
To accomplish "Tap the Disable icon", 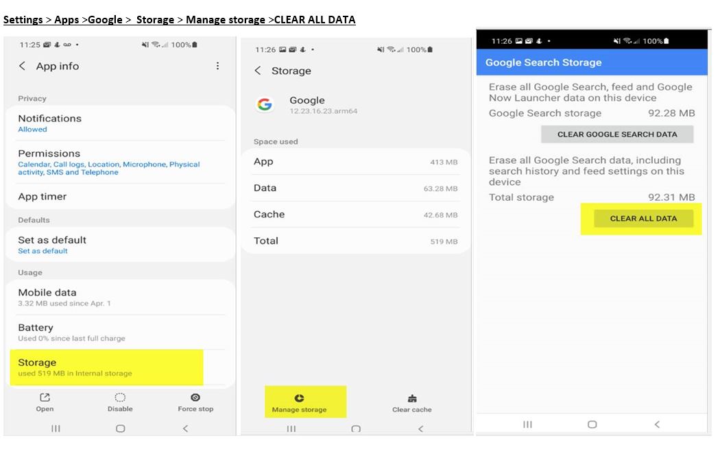I will pyautogui.click(x=120, y=398).
